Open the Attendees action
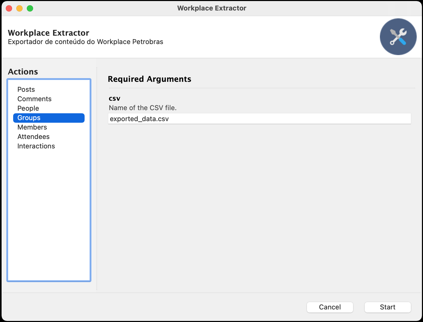 pyautogui.click(x=33, y=137)
